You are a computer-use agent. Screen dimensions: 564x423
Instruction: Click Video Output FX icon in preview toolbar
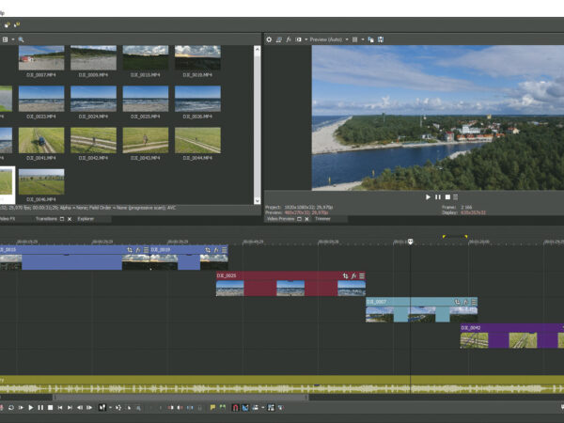[289, 39]
